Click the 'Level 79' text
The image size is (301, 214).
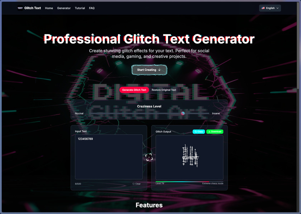(x=160, y=184)
